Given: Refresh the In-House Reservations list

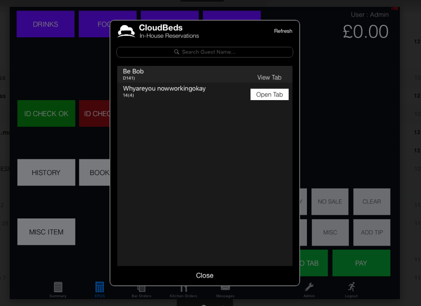Looking at the screenshot, I should click(283, 31).
